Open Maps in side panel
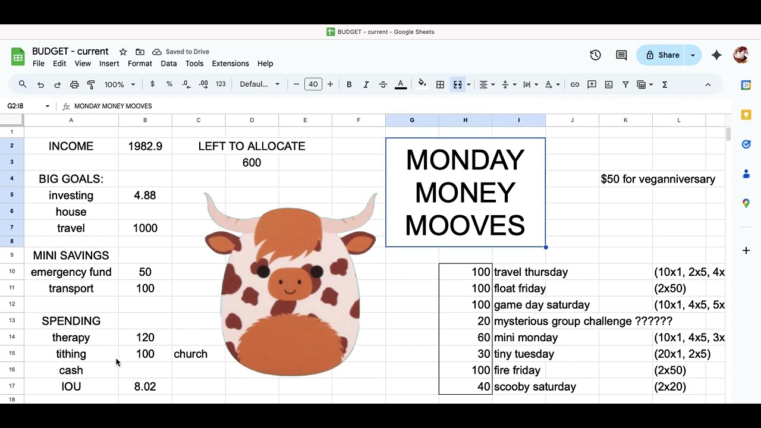The width and height of the screenshot is (761, 428). (x=746, y=203)
